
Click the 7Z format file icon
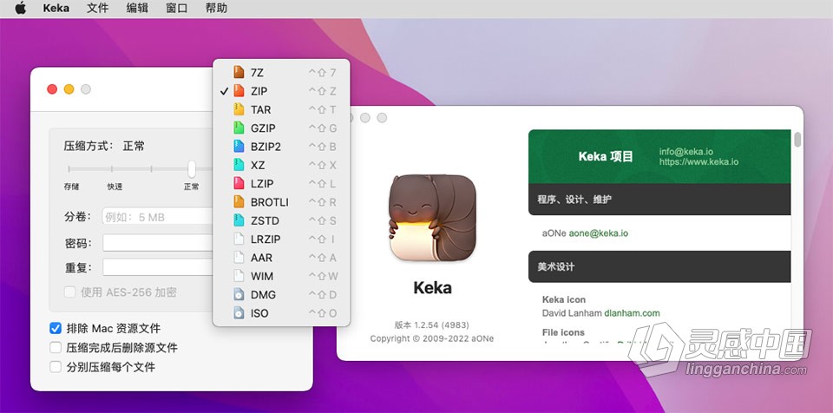click(239, 72)
